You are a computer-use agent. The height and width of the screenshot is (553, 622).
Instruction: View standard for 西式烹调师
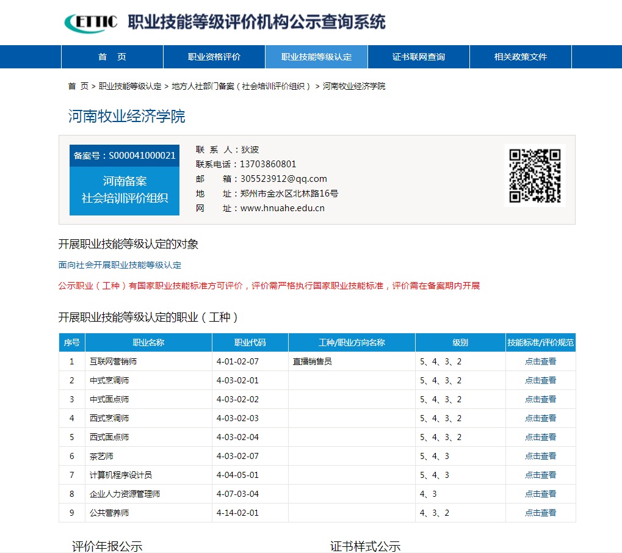pyautogui.click(x=540, y=418)
